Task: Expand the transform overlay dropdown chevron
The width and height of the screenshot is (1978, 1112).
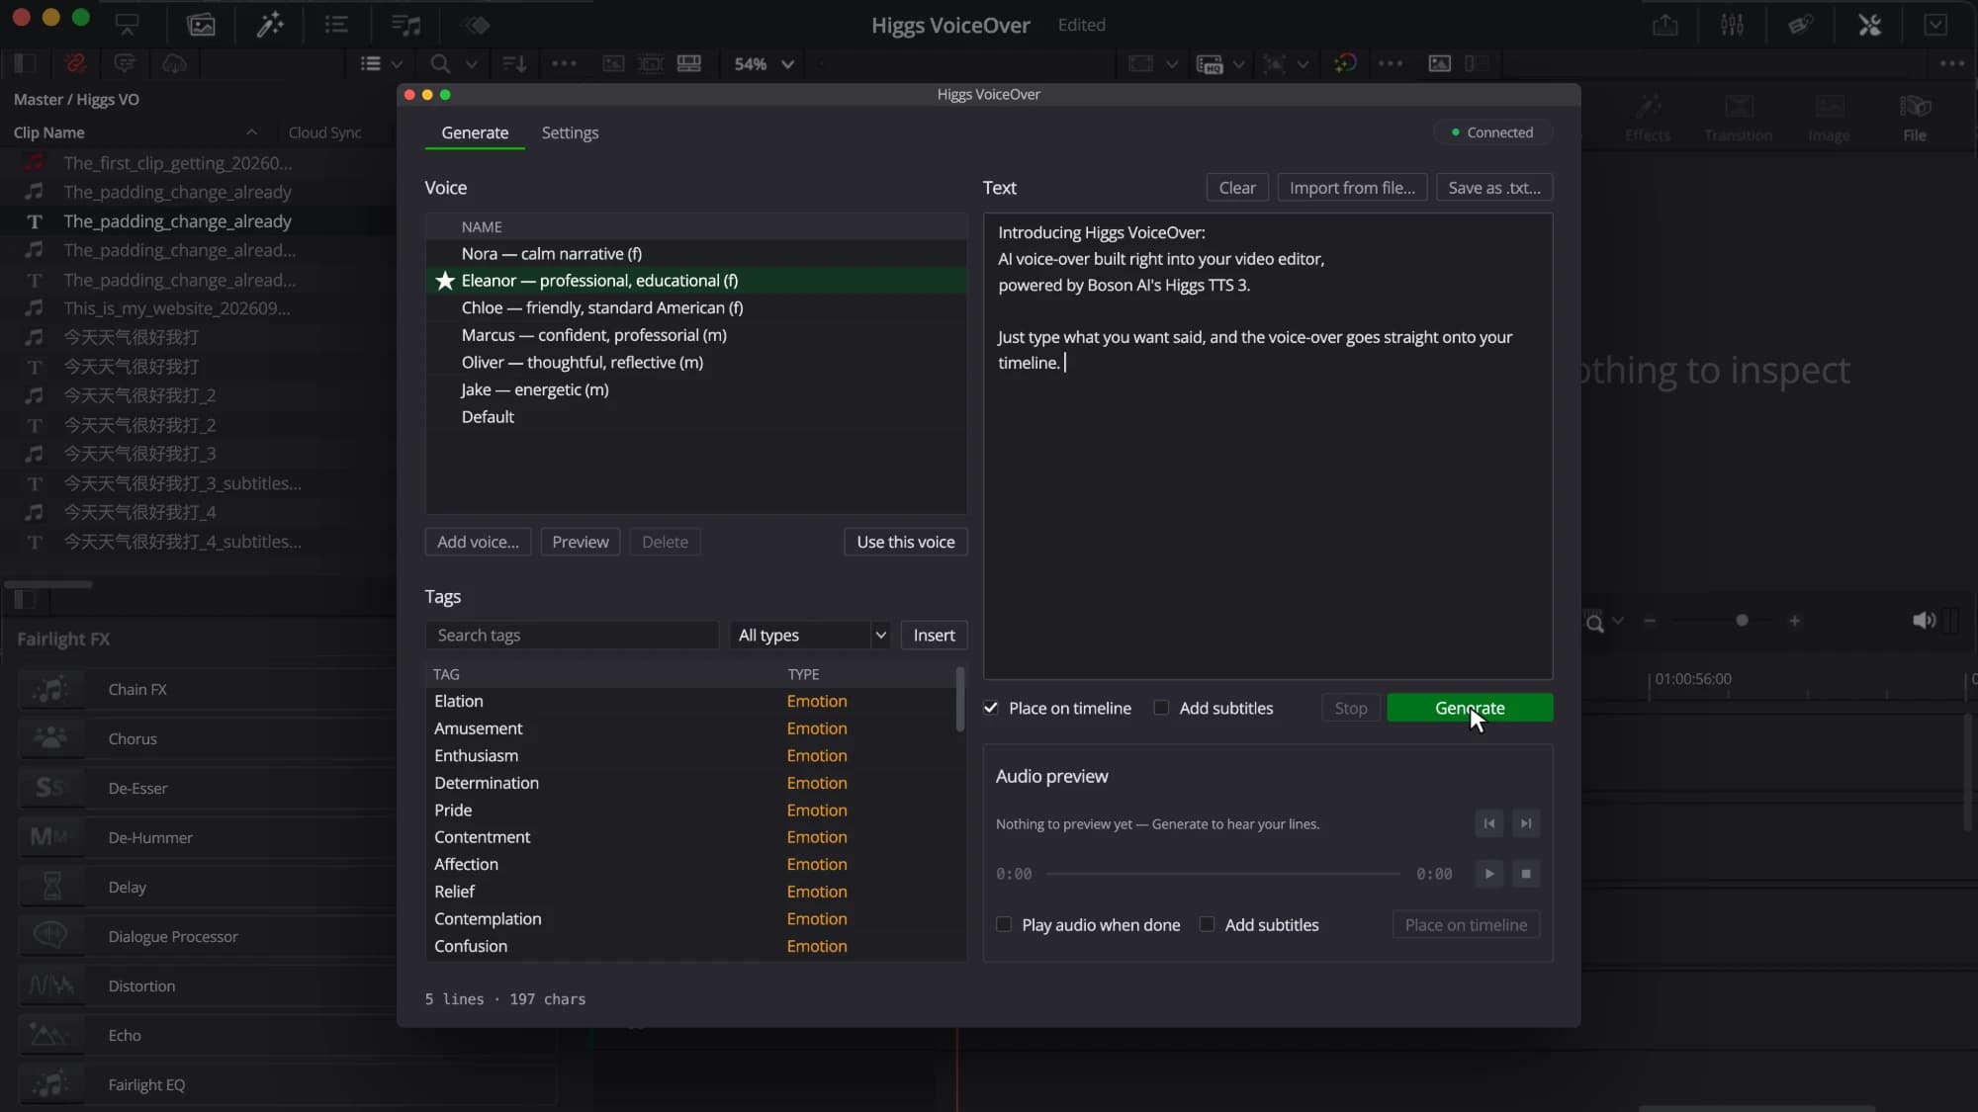Action: [1303, 64]
